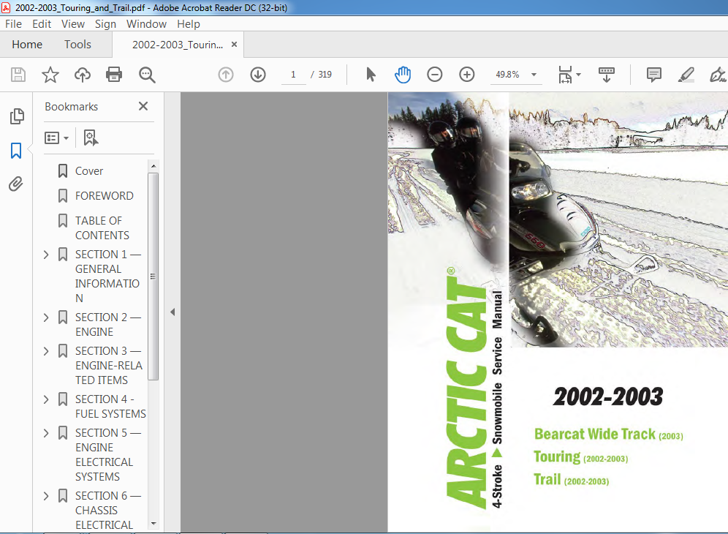Jump to TABLE OF CONTENTS bookmark
Image resolution: width=728 pixels, height=534 pixels.
(102, 227)
